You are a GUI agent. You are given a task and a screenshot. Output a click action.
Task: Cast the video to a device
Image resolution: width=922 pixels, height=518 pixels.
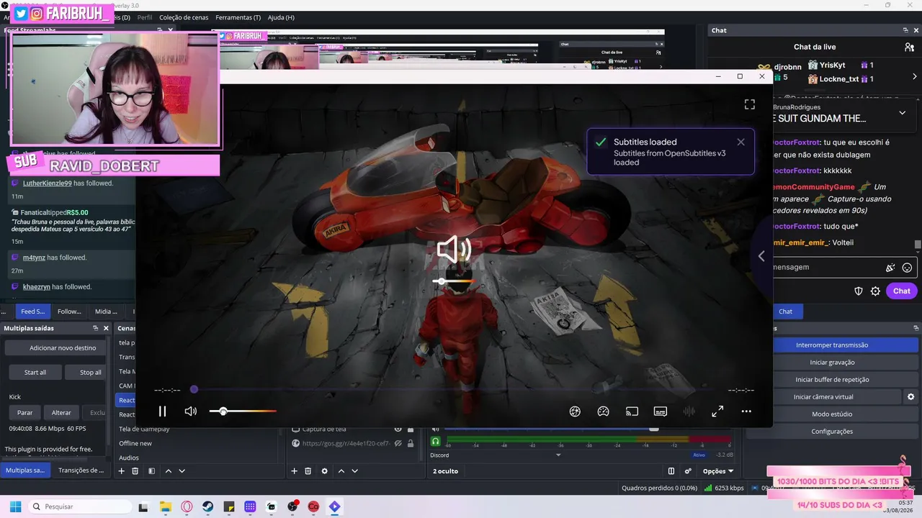(x=632, y=412)
